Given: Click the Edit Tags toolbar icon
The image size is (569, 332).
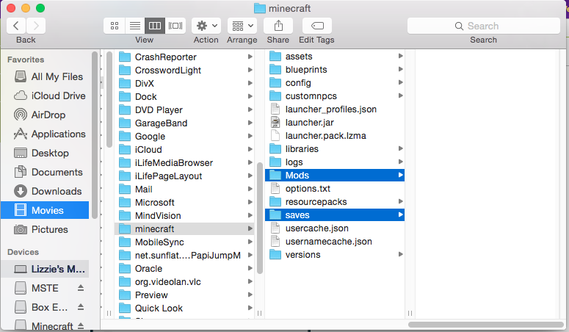Looking at the screenshot, I should pyautogui.click(x=317, y=26).
